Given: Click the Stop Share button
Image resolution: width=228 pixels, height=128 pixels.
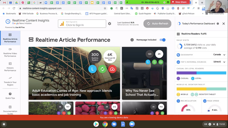Looking at the screenshot, I should 180,2.
